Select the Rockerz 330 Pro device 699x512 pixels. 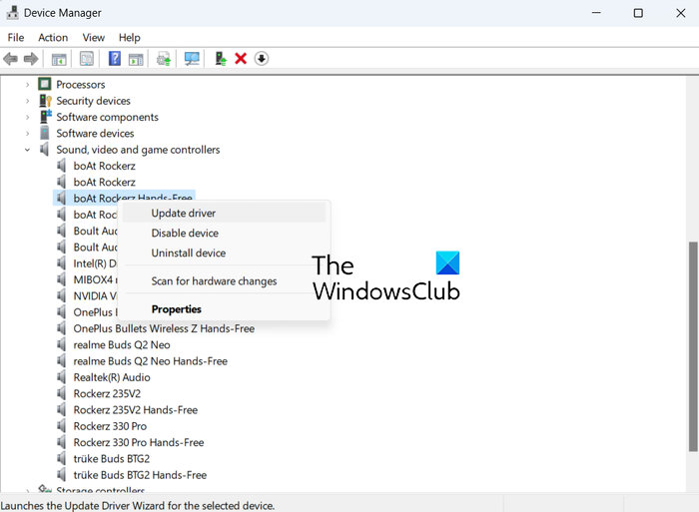tap(110, 426)
